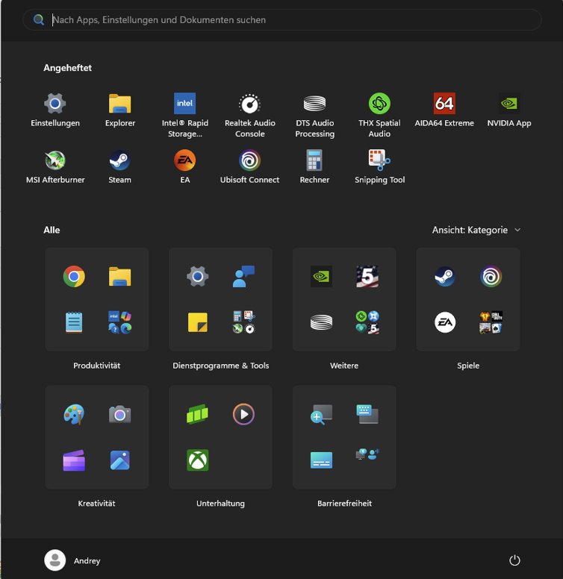
Task: Open green Game Pass icon in Unterhaltung
Action: tap(198, 414)
